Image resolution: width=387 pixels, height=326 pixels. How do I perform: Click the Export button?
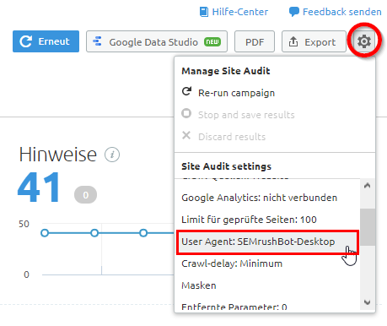click(x=314, y=41)
